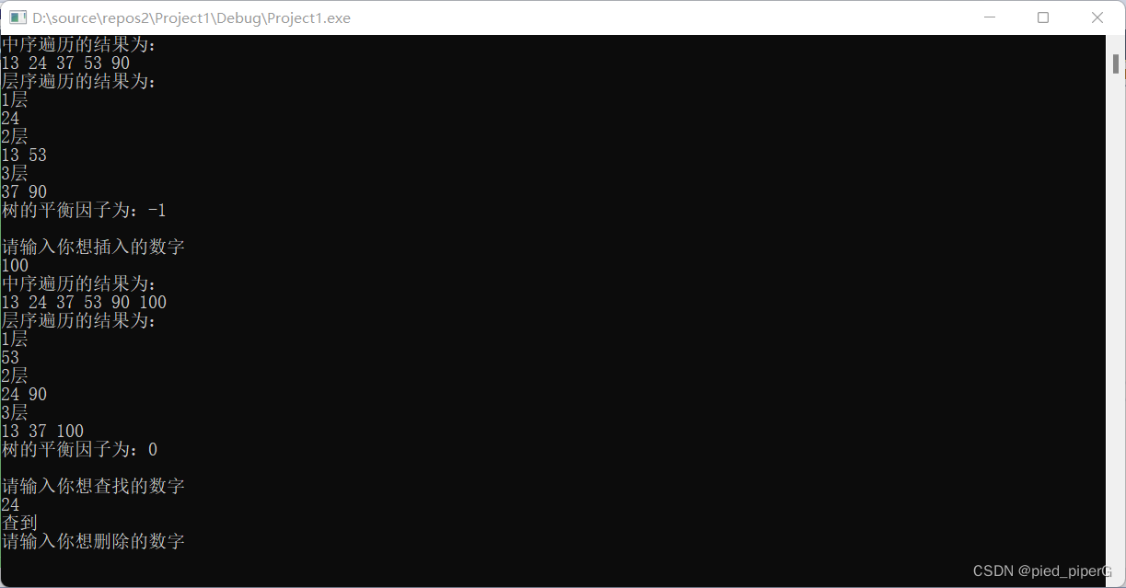Minimize the Project1.exe console window

[990, 17]
